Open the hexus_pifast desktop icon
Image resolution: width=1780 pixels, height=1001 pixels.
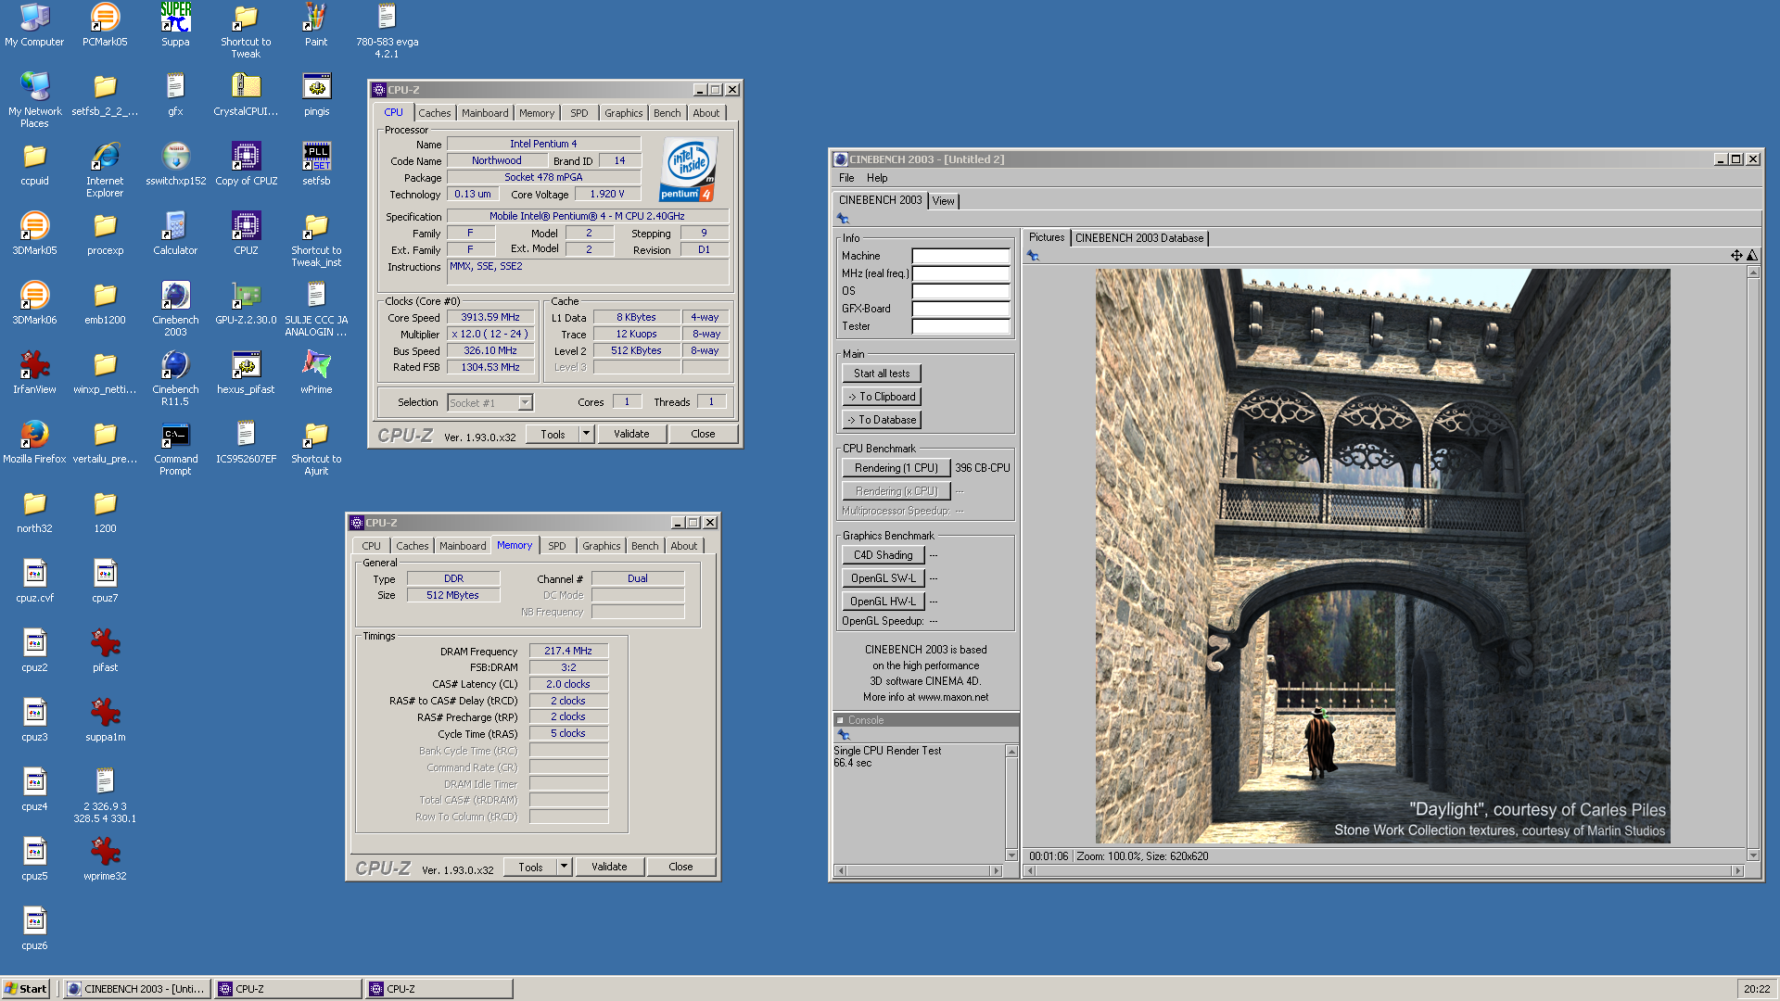click(x=246, y=372)
